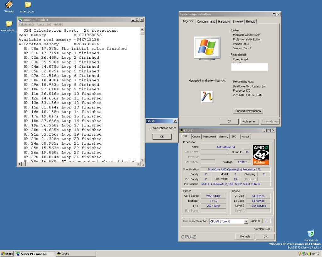The height and width of the screenshot is (257, 322).
Task: Click the vertical scrollbar thumb in Super PI
Action: click(x=142, y=33)
